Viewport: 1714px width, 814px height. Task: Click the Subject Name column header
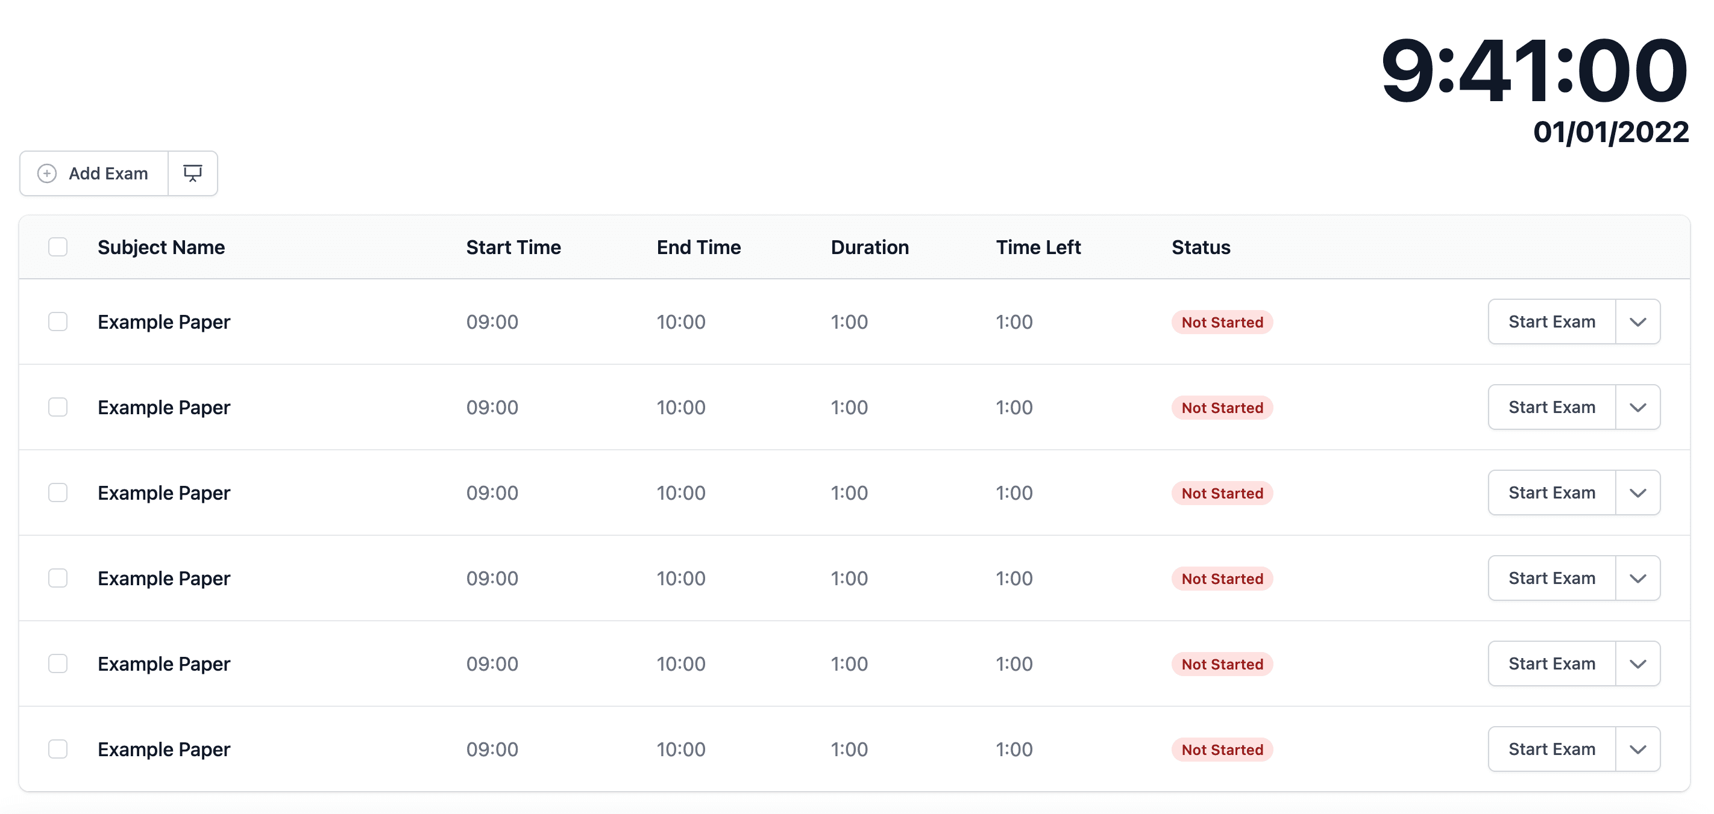click(161, 247)
